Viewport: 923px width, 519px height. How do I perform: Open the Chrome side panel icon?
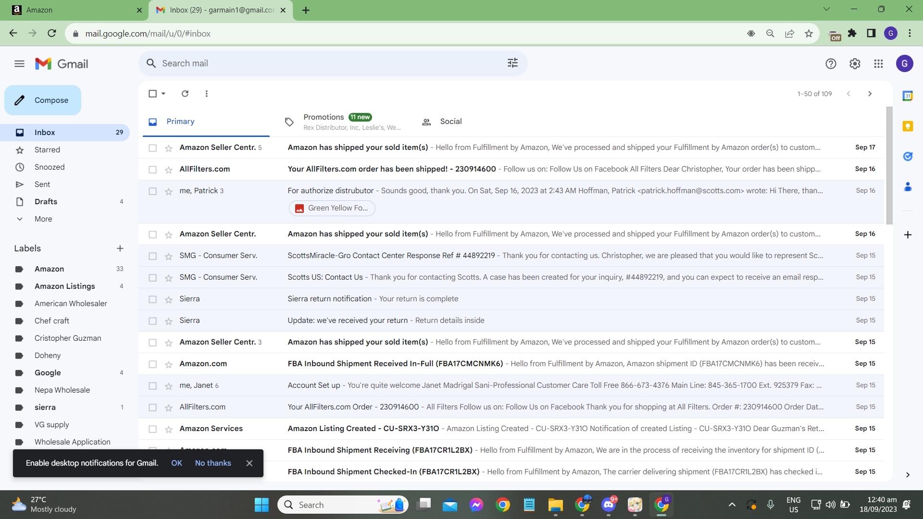pyautogui.click(x=871, y=33)
